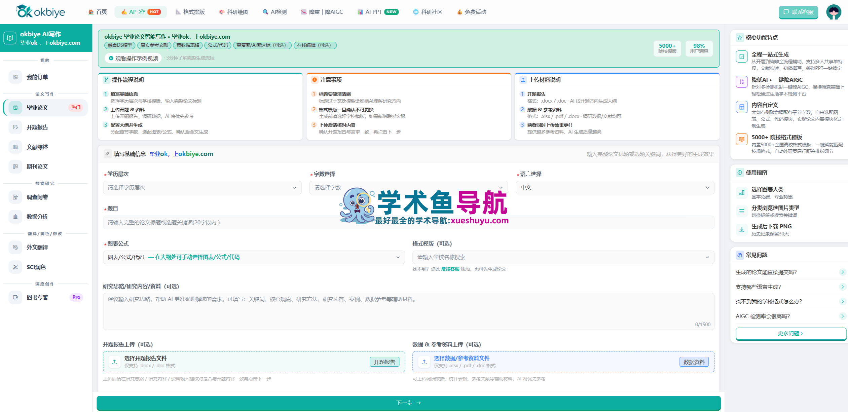
Task: Click the 5000+ 院校模版 stat badge
Action: (x=667, y=48)
